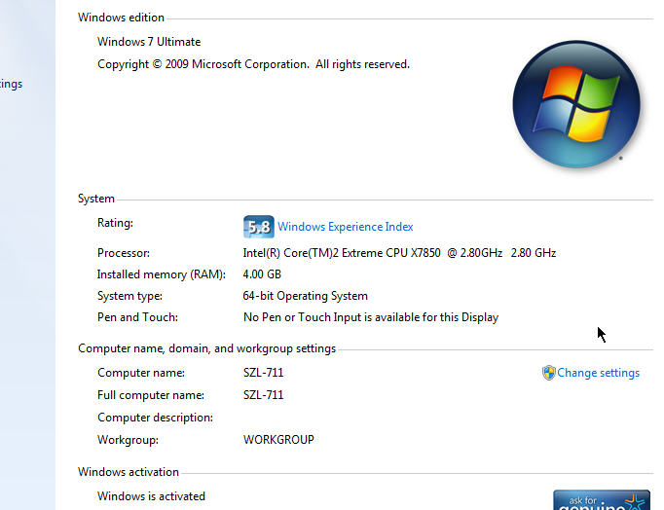Click the Microsoft copyright notice text

click(253, 64)
